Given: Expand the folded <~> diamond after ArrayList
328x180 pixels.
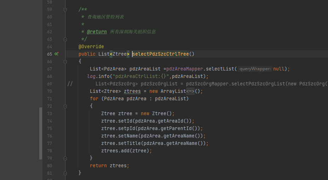Looking at the screenshot, I should pos(190,91).
